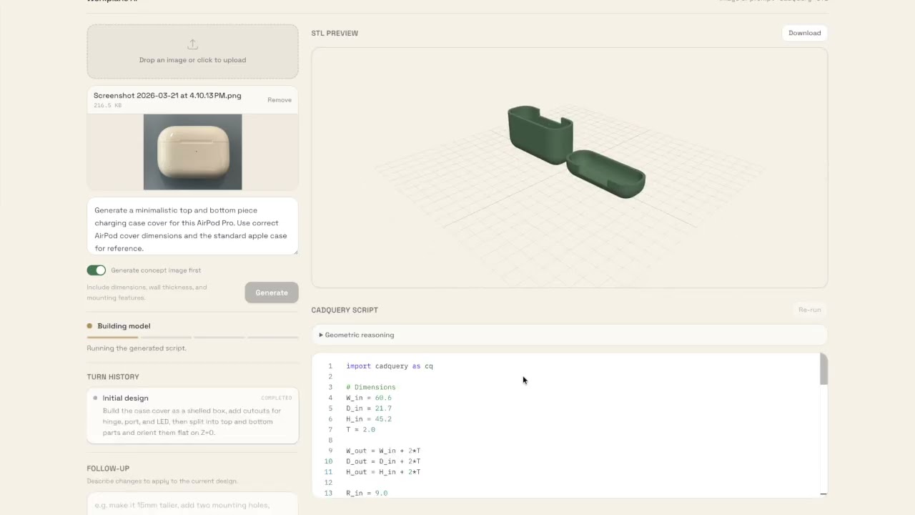The height and width of the screenshot is (515, 915).
Task: Click the upload arrow icon in drop zone
Action: tap(192, 44)
